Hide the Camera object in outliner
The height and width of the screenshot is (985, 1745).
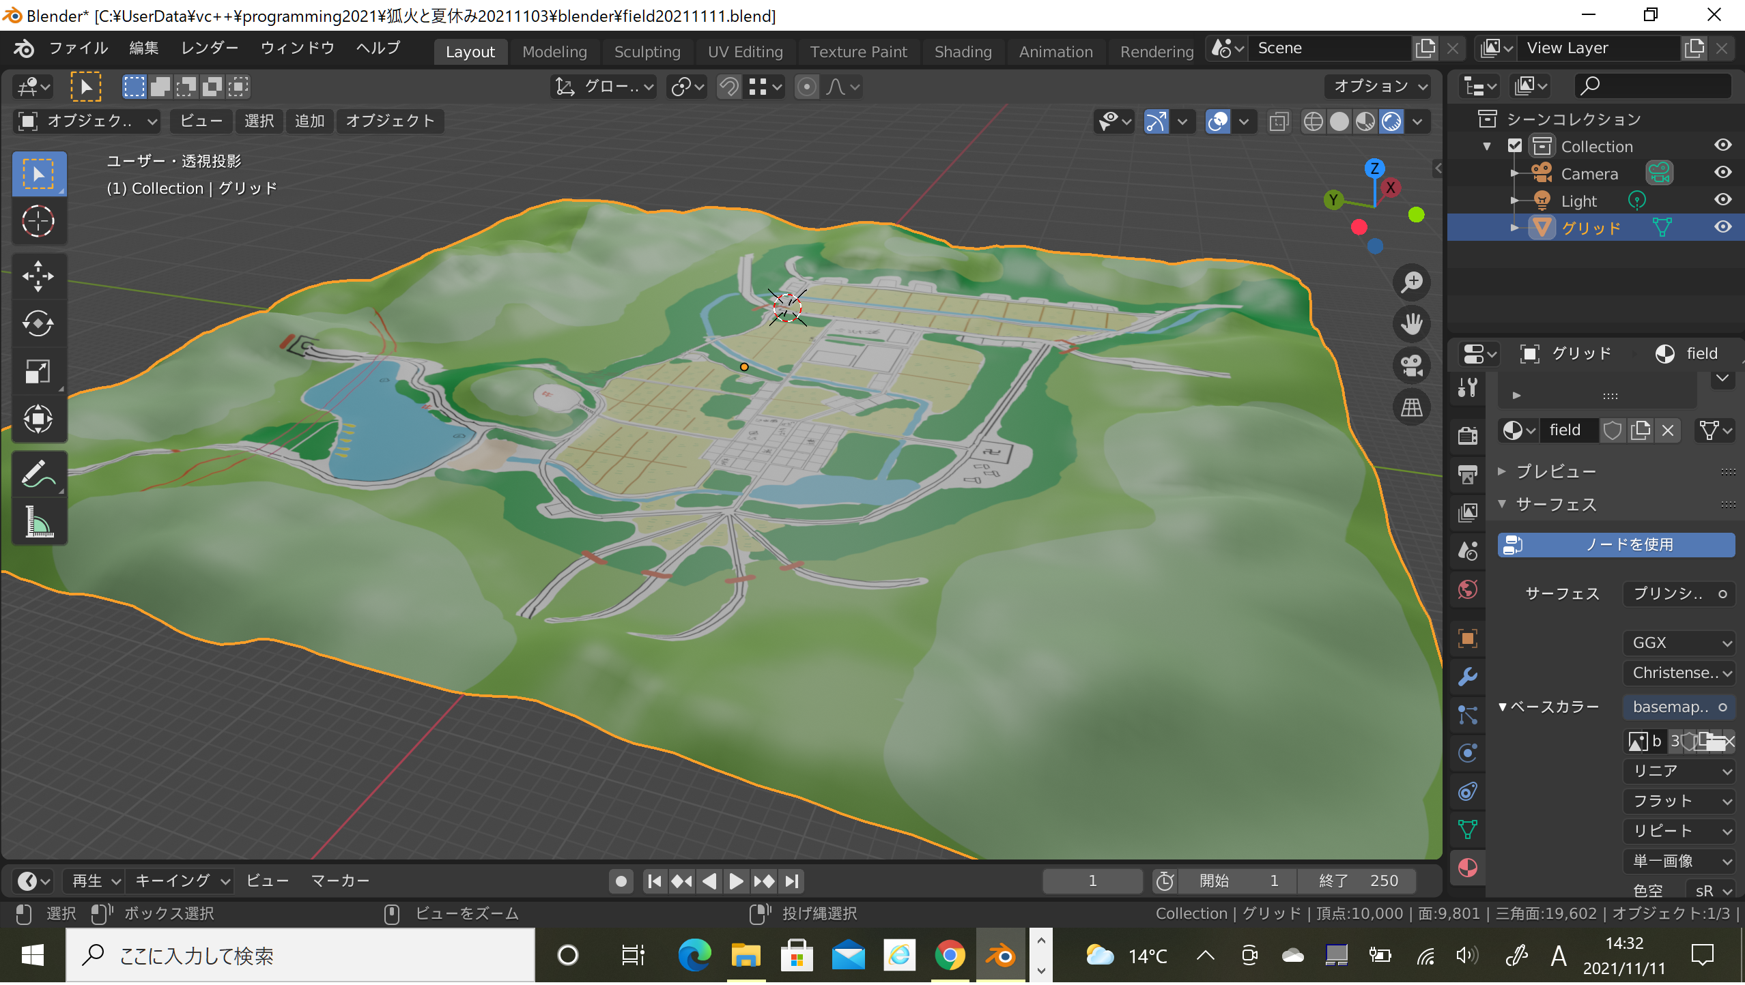1722,173
